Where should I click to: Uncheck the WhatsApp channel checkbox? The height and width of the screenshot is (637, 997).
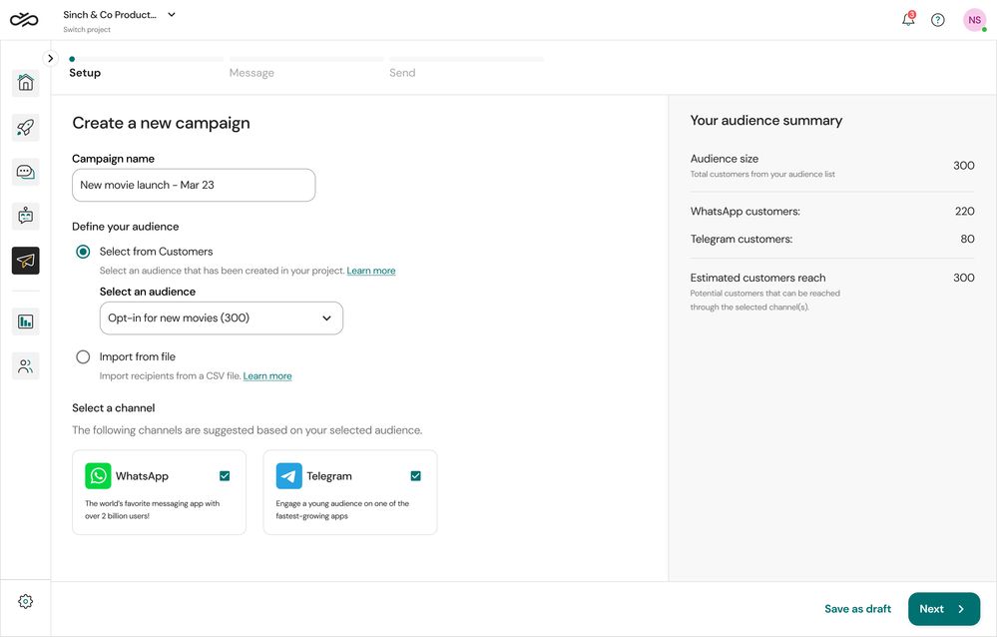coord(225,476)
